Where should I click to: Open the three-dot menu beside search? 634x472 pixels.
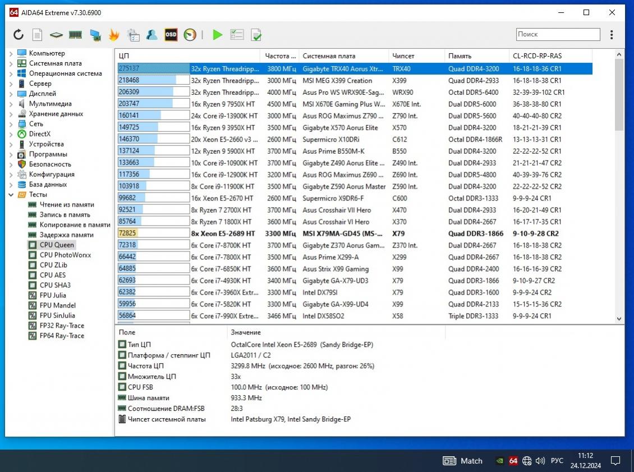pos(612,35)
